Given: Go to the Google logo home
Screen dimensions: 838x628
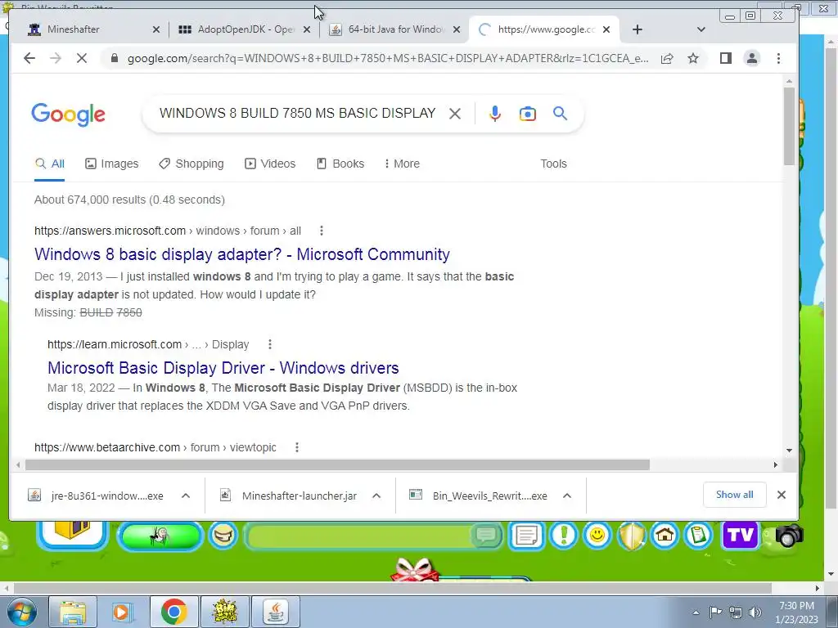Looking at the screenshot, I should click(x=69, y=114).
